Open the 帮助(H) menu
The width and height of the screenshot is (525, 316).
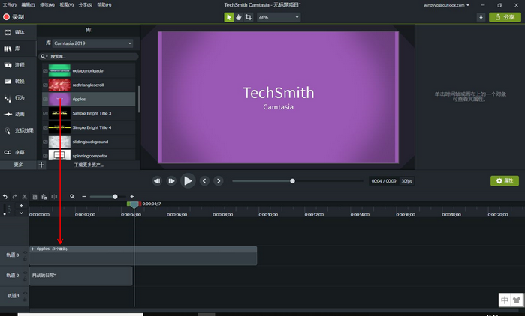tap(104, 5)
